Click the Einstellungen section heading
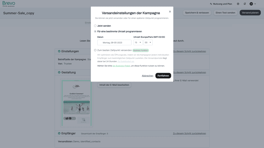The height and width of the screenshot is (148, 264). (x=70, y=51)
